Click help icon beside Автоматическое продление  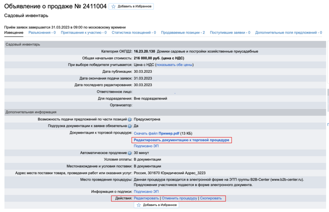point(129,153)
